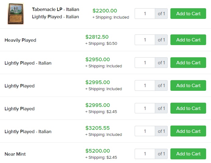Select quantity box for the Near Mint listing
Viewport: 211px width, 163px height.
145,154
